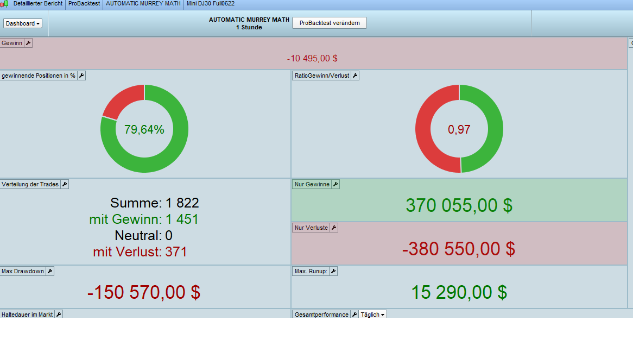Screen dimensions: 633x352
Task: Click the Summe: 1 822 line
Action: coord(155,203)
